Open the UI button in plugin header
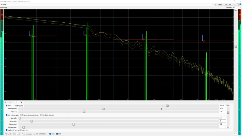 [235, 4]
